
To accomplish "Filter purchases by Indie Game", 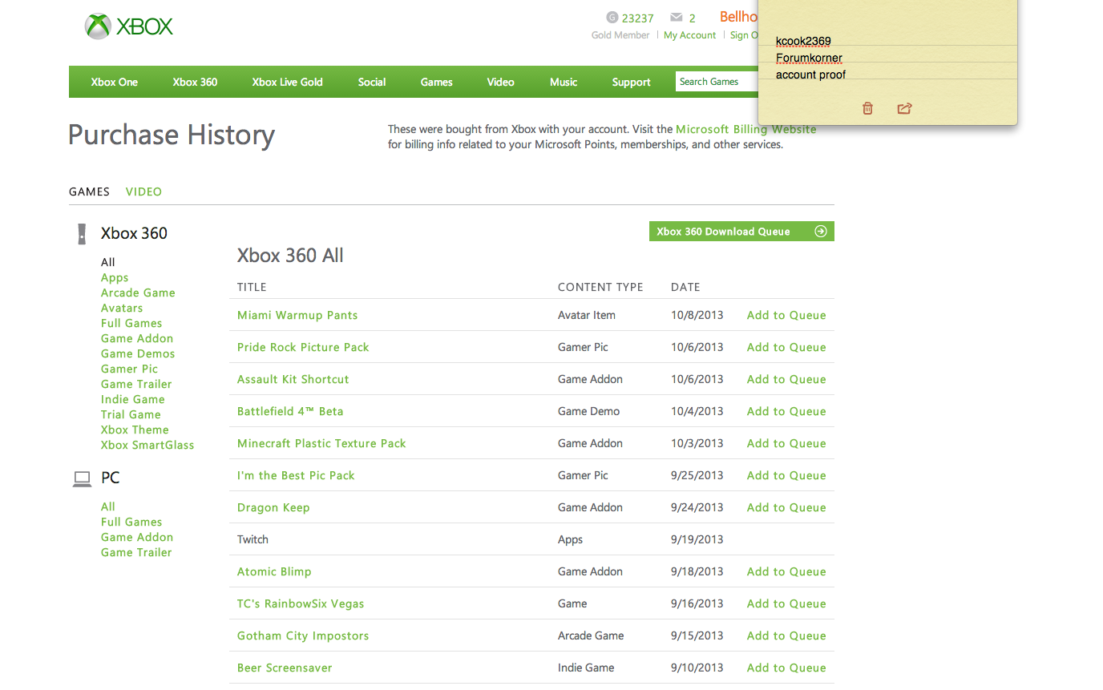I will 133,399.
